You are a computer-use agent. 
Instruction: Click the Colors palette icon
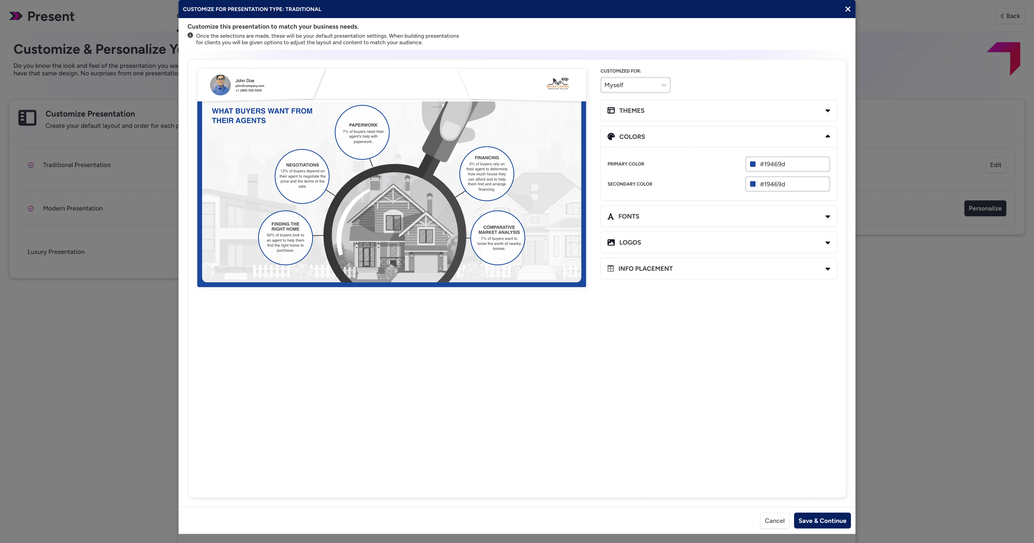[611, 137]
